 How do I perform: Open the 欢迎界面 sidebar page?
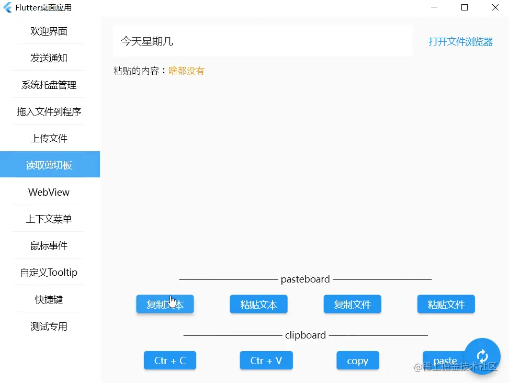tap(49, 31)
